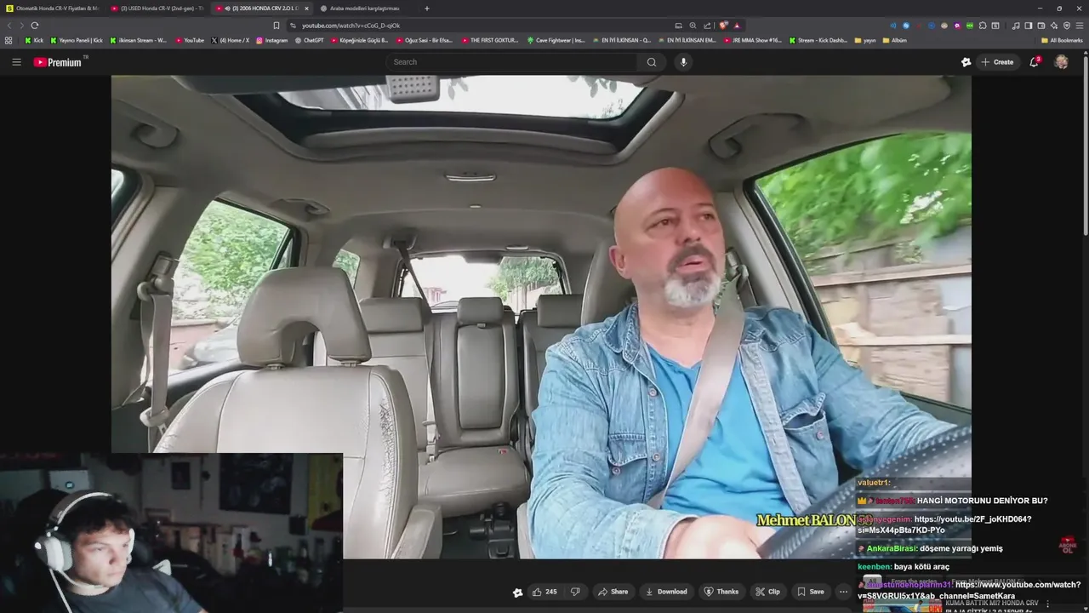
Task: Click the sound speaker icon in toolbar
Action: [893, 26]
